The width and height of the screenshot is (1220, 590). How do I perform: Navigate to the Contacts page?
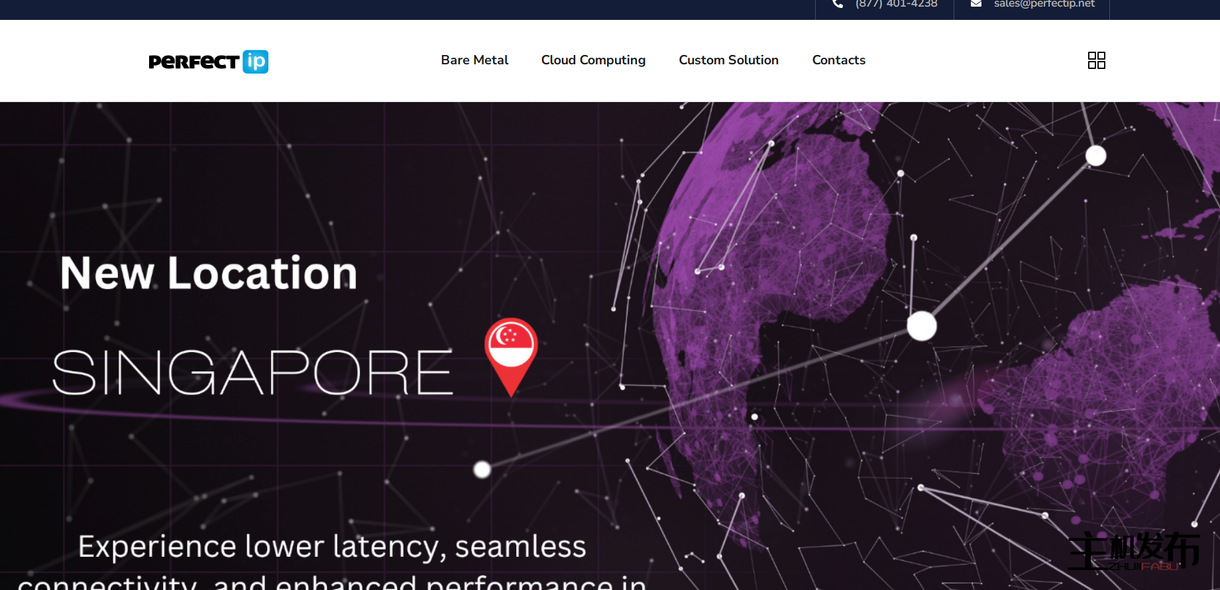coord(838,60)
